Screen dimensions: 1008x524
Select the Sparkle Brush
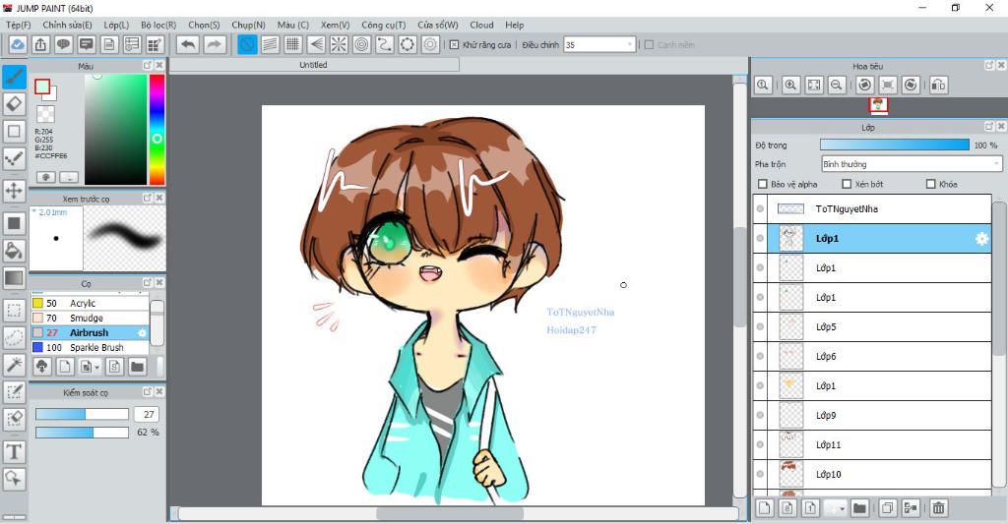[x=90, y=347]
